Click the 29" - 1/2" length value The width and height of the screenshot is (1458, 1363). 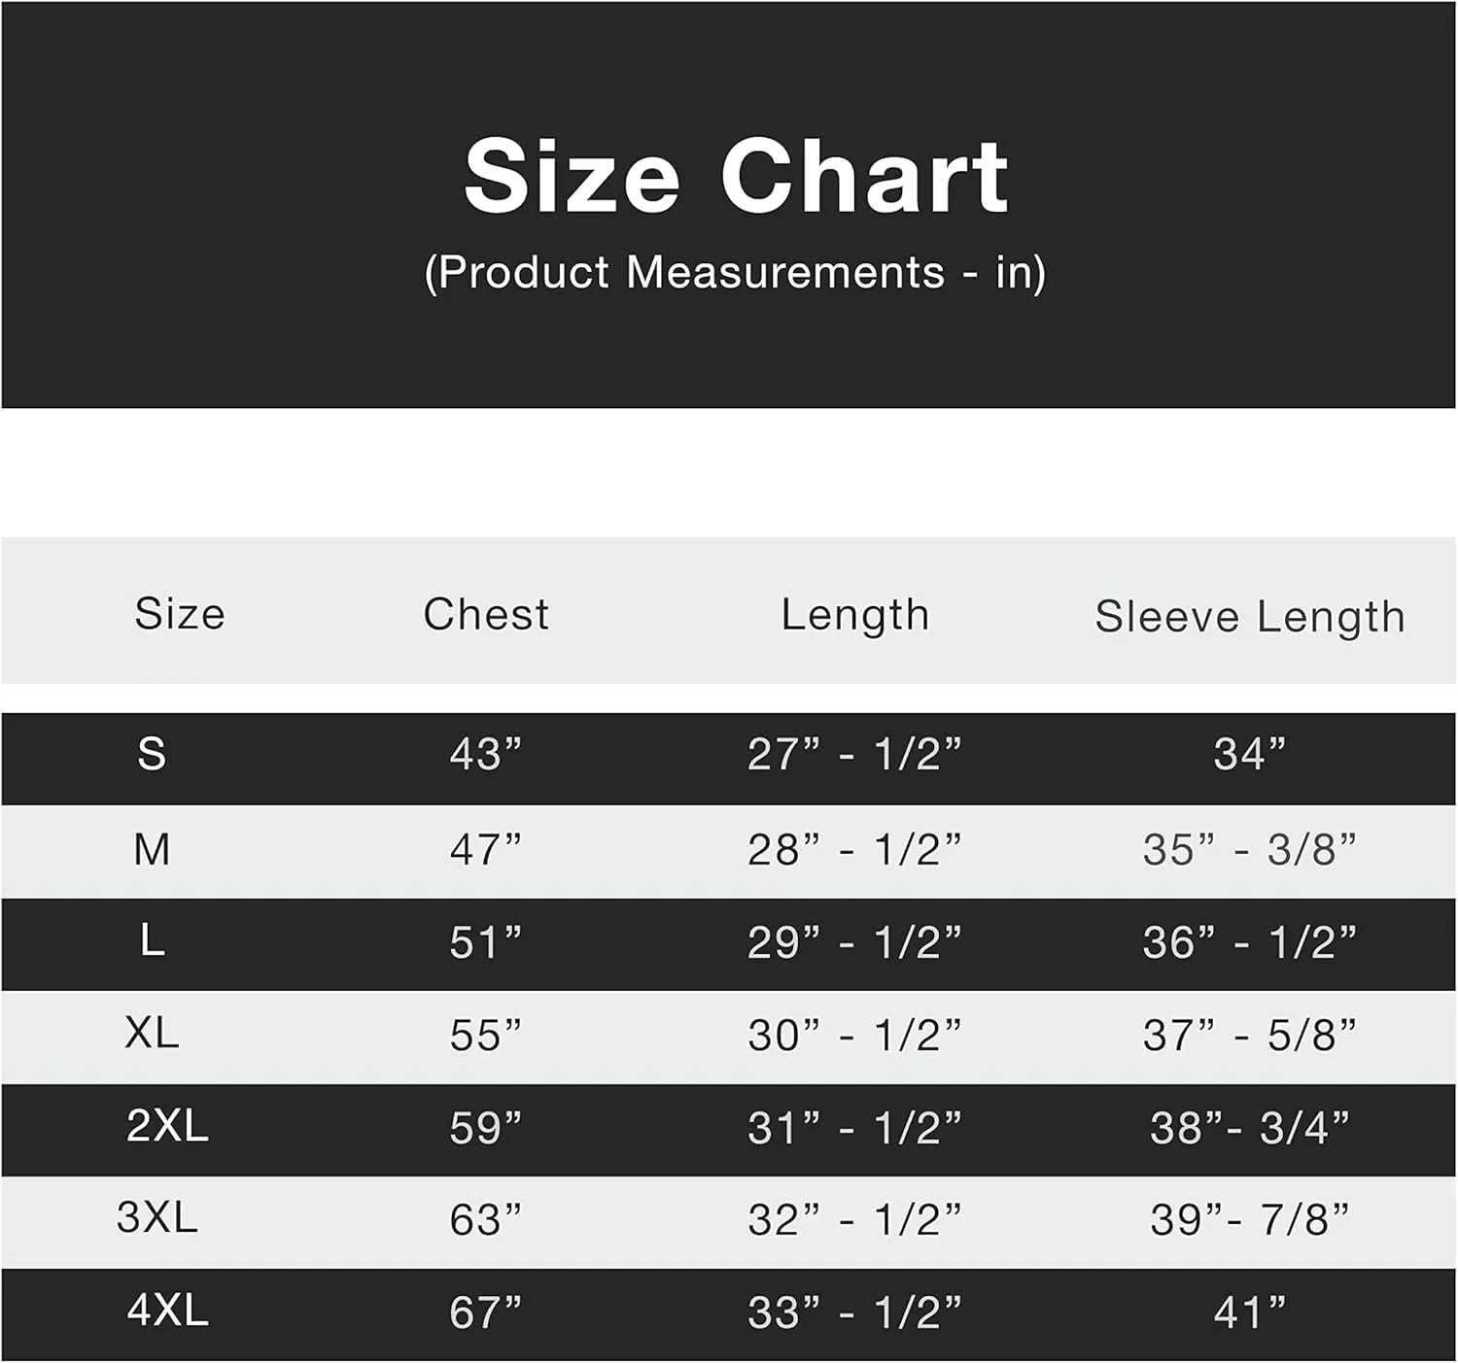pos(854,943)
